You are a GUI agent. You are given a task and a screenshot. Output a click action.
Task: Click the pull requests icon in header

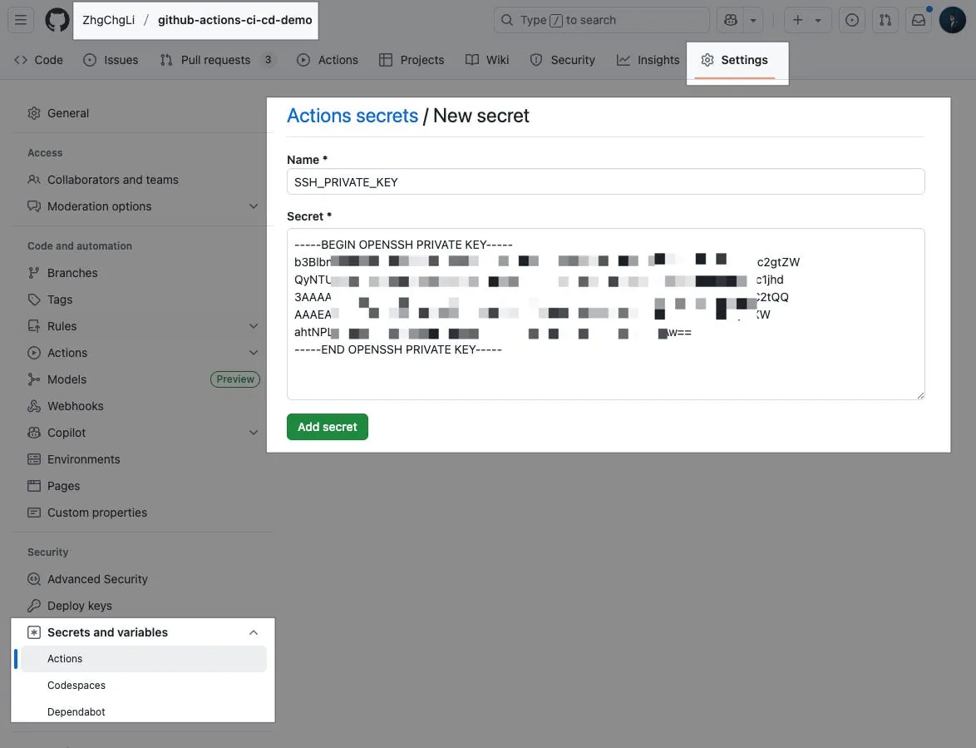pos(885,19)
